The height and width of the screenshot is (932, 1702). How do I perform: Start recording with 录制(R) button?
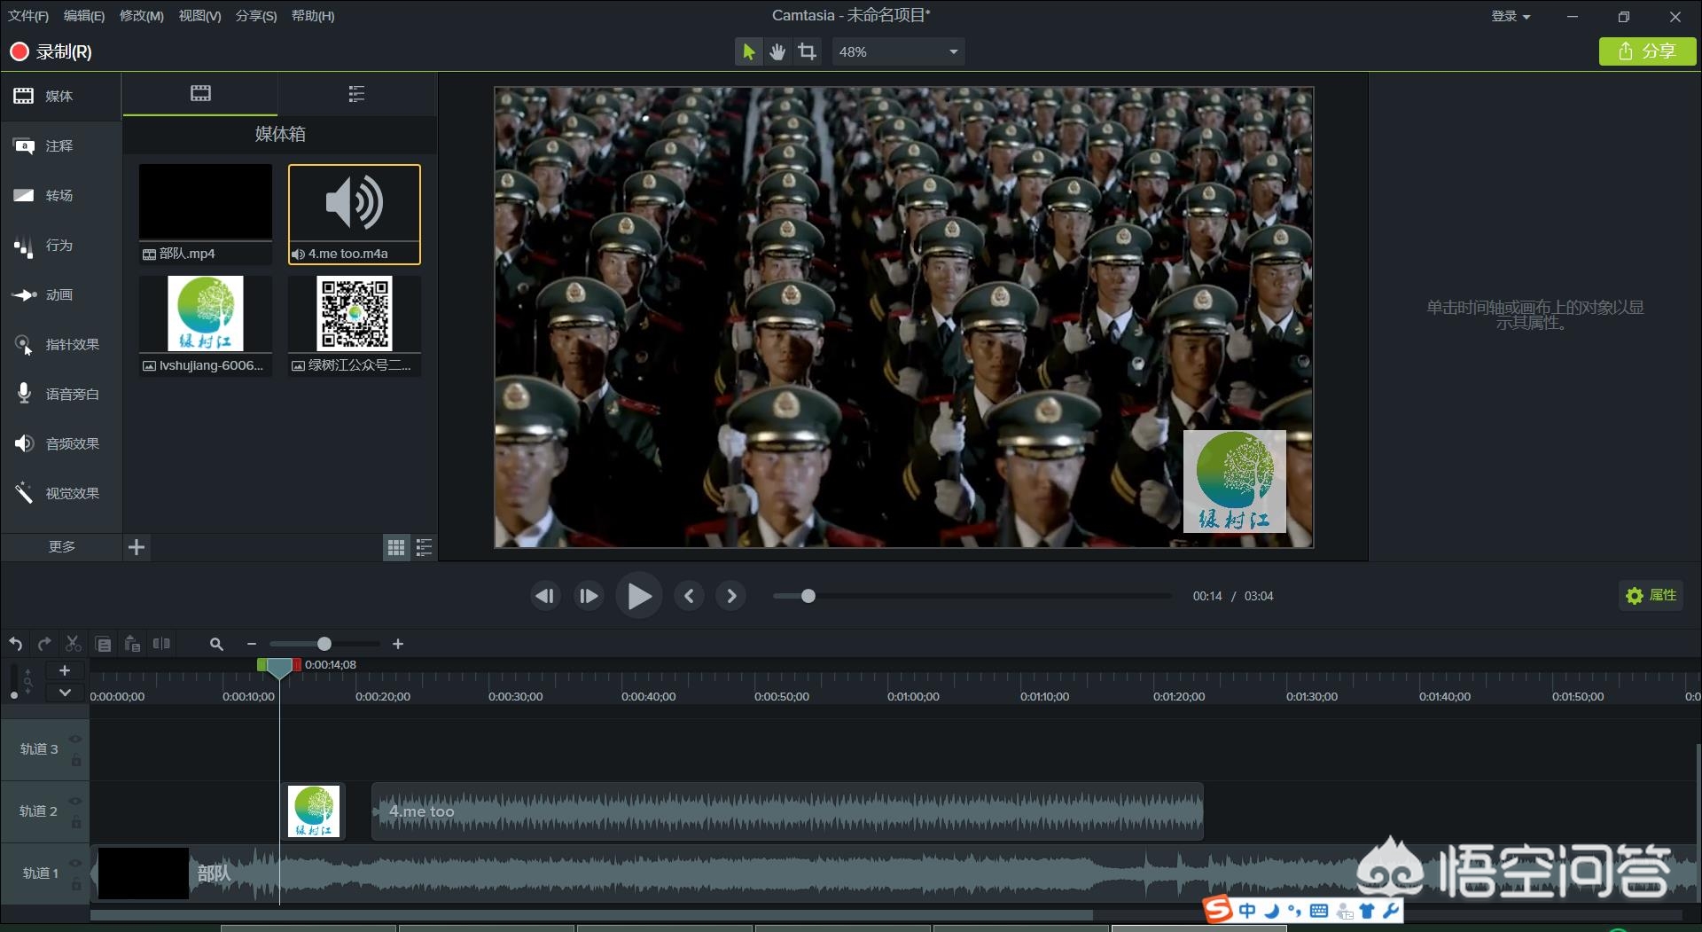51,51
